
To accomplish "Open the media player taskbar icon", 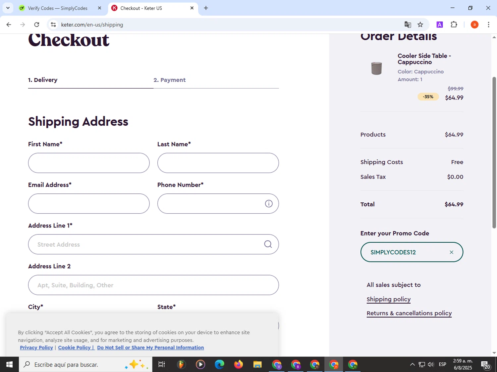I will (200, 364).
